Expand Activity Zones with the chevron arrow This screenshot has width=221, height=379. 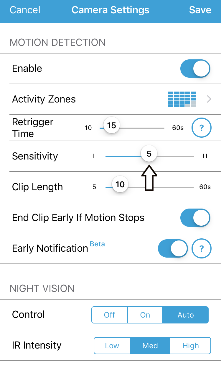(x=209, y=99)
